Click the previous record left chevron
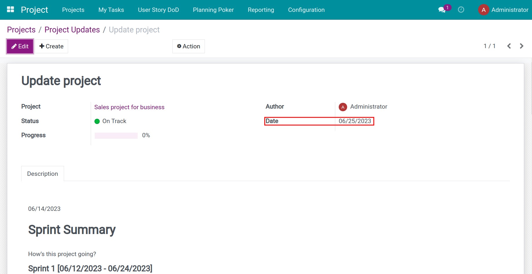532x274 pixels. point(509,46)
